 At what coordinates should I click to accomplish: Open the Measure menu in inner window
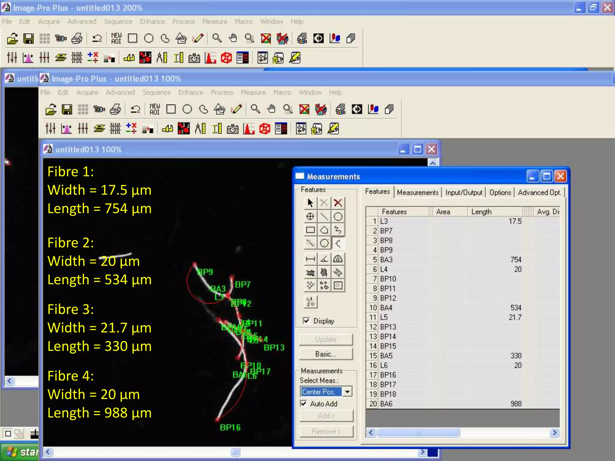[253, 92]
